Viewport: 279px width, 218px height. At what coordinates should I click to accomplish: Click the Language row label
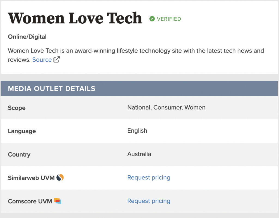[x=22, y=131]
